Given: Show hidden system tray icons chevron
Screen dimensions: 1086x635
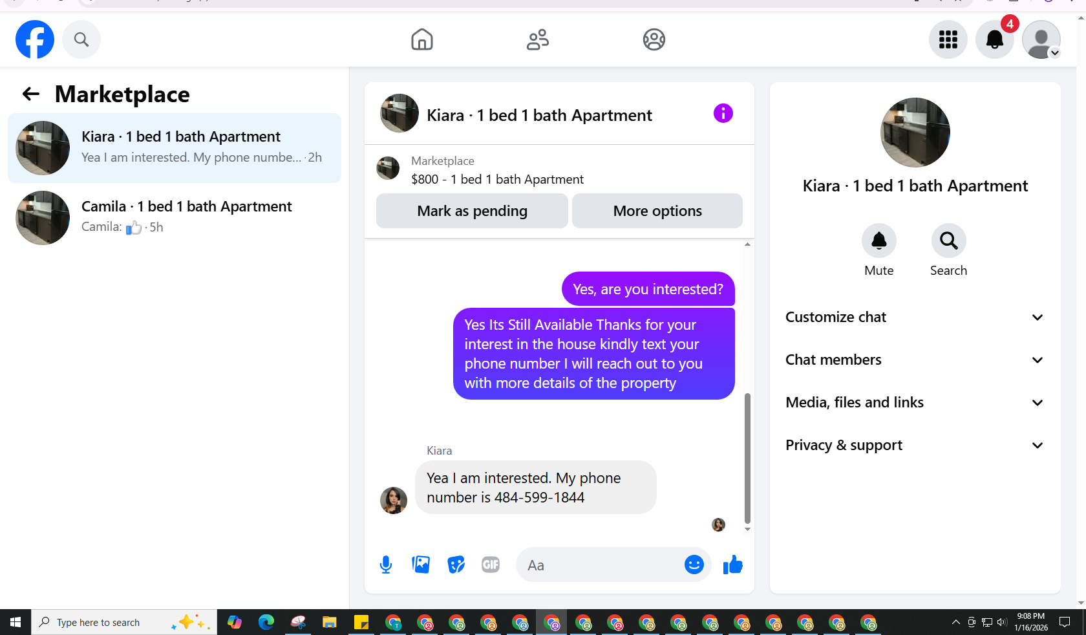Looking at the screenshot, I should 955,622.
